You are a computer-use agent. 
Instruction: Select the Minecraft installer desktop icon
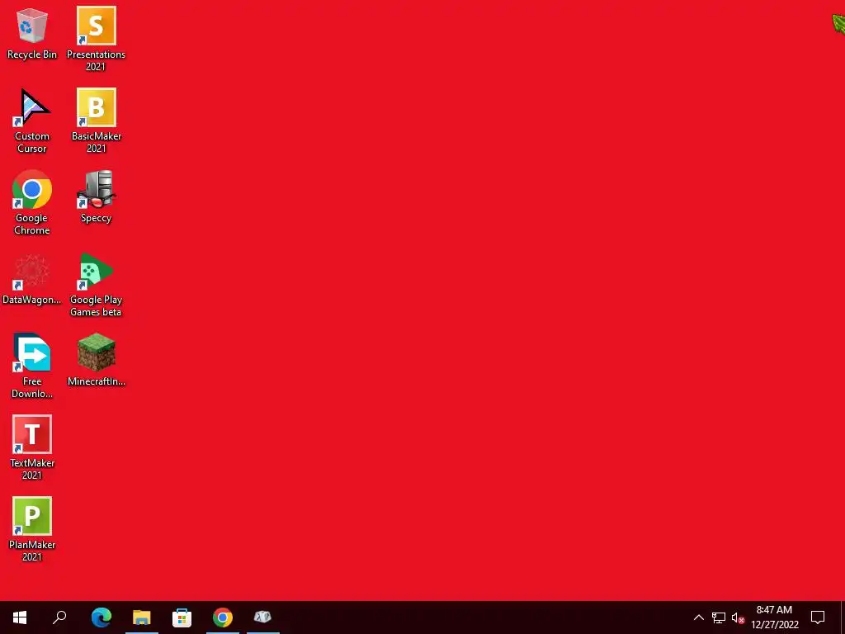click(x=96, y=360)
